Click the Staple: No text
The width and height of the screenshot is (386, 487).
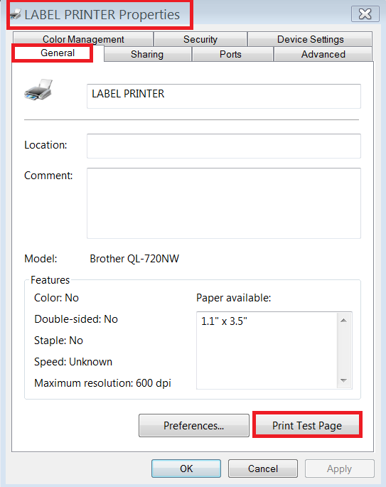(x=58, y=341)
